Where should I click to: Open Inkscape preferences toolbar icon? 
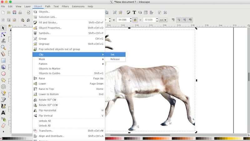165,13
